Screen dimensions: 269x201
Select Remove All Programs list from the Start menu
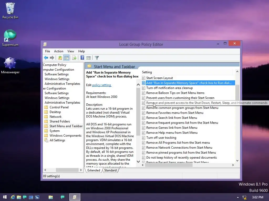click(x=178, y=143)
